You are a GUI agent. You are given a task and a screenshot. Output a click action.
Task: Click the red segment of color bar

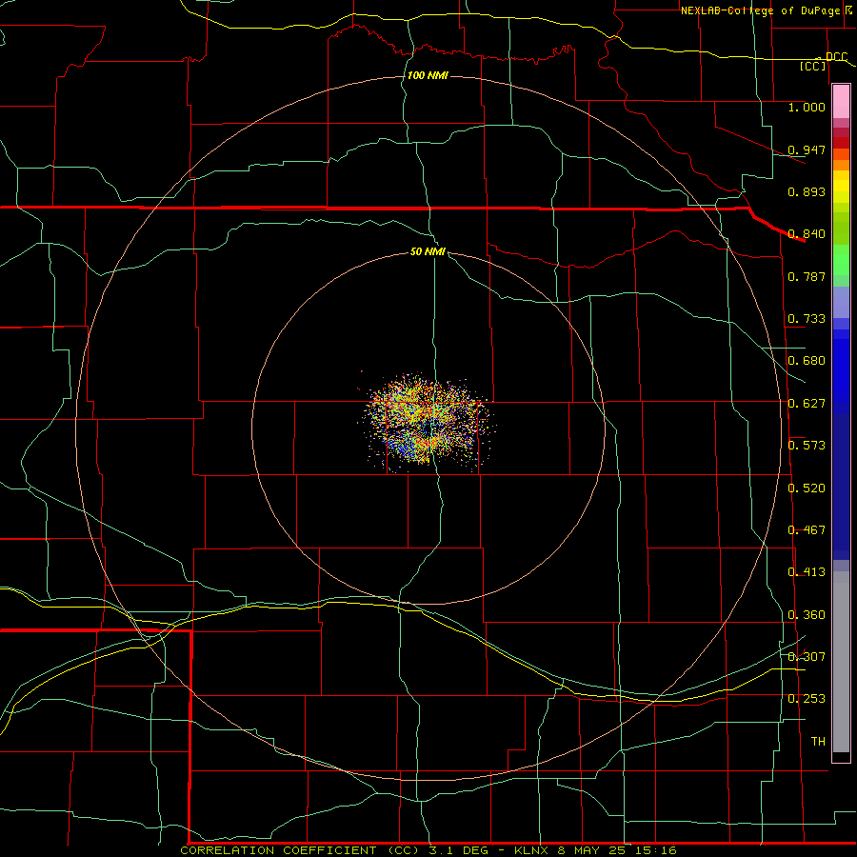pyautogui.click(x=841, y=143)
